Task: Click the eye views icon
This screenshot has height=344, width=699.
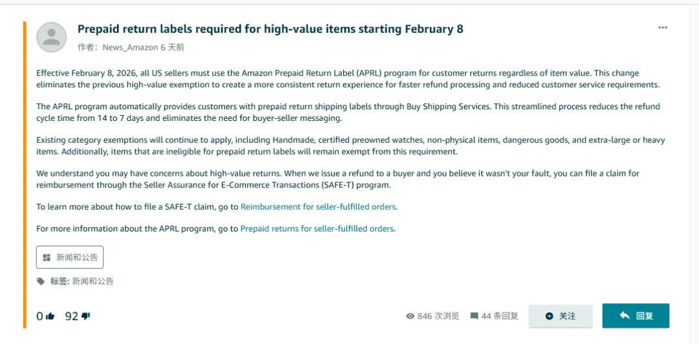Action: point(410,316)
